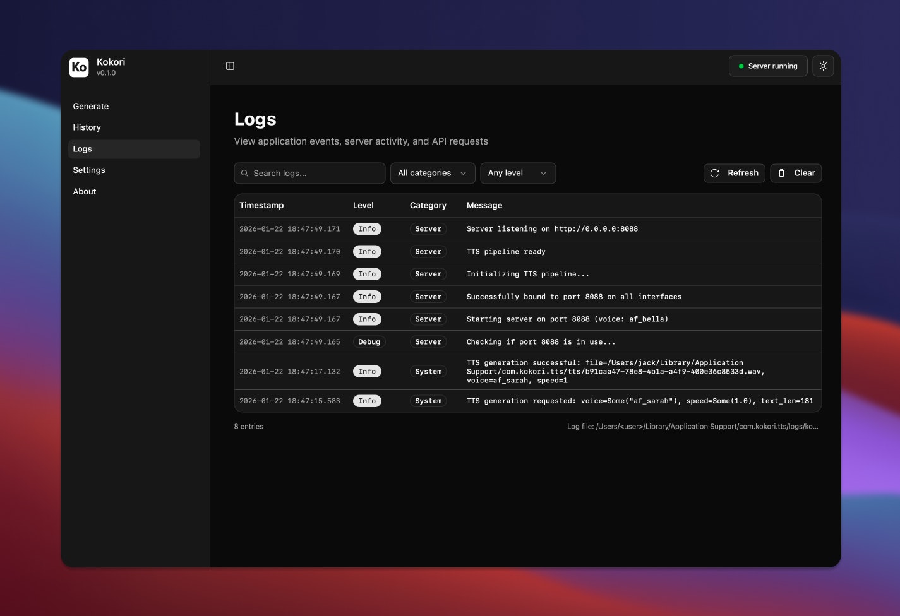This screenshot has height=616, width=900.
Task: Click the Log file path text
Action: pyautogui.click(x=693, y=427)
